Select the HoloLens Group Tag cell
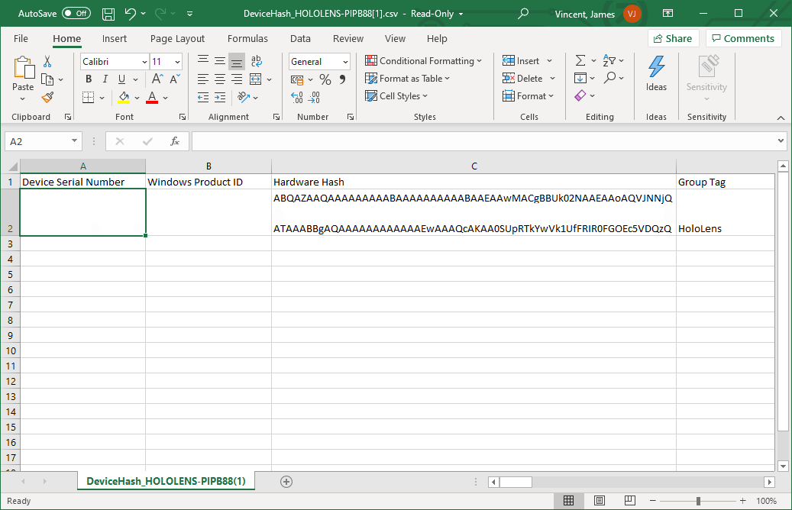Screen dimensions: 792x510 point(726,212)
